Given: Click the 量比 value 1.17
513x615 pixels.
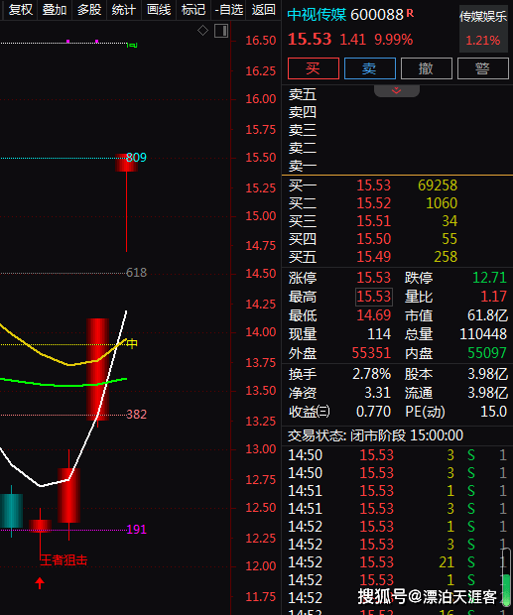Looking at the screenshot, I should pos(494,297).
